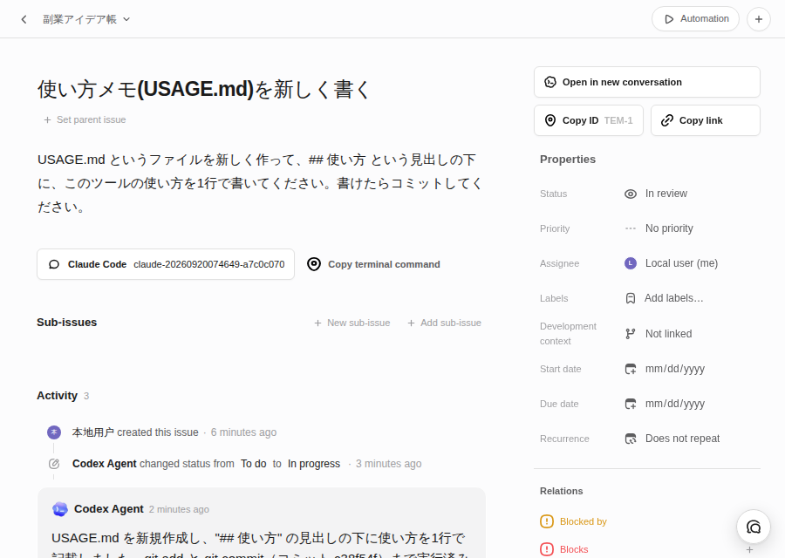Click the recurrence calendar icon
Image resolution: width=785 pixels, height=558 pixels.
pyautogui.click(x=631, y=439)
